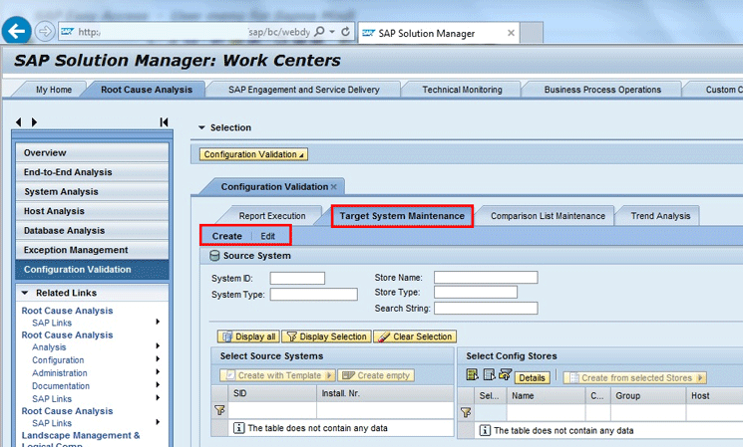Click the Display all button

[248, 336]
